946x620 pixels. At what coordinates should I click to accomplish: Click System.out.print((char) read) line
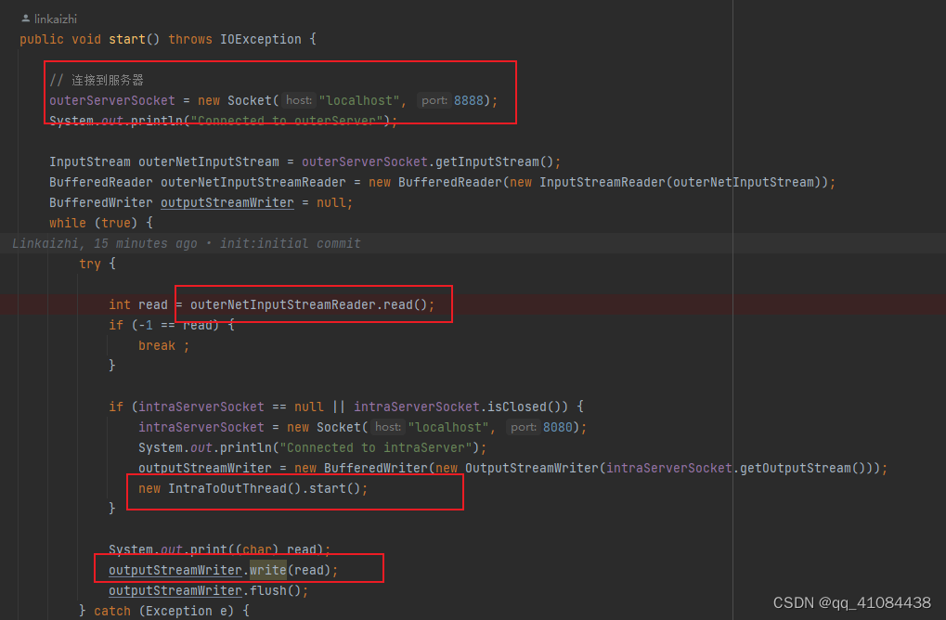[x=220, y=549]
